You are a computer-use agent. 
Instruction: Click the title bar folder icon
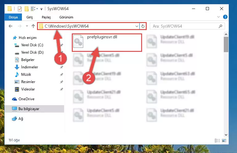[10, 9]
